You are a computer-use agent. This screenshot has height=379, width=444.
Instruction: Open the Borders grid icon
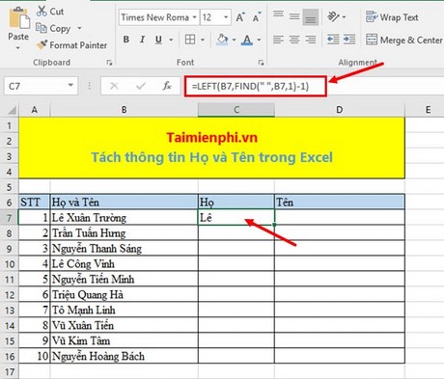click(190, 40)
